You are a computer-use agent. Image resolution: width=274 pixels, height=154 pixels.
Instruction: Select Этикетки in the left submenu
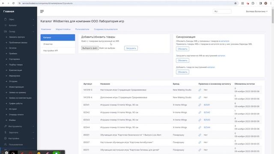pos(58,44)
